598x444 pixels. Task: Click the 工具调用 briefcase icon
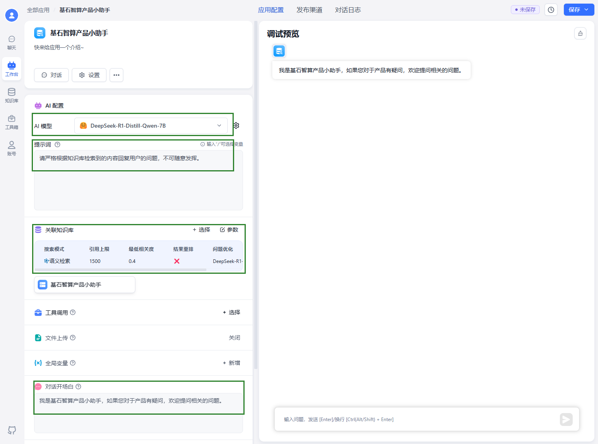pyautogui.click(x=38, y=312)
